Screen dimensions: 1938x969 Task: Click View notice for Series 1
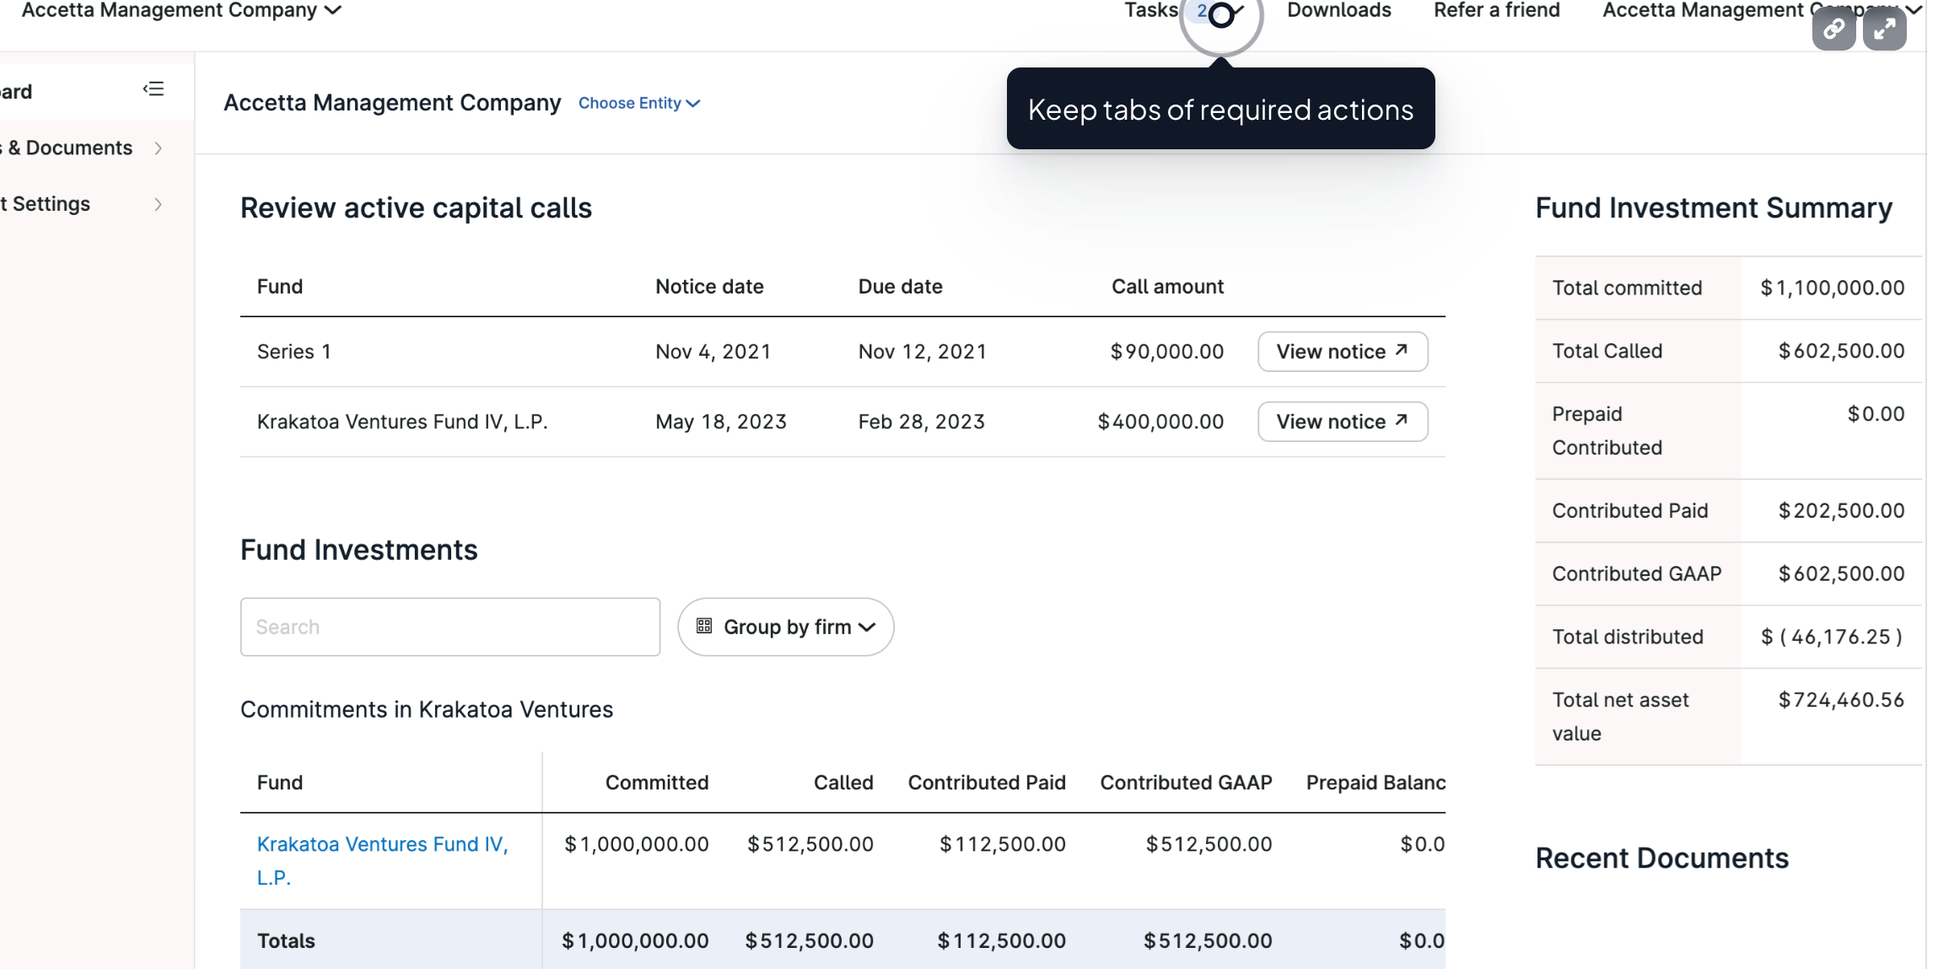coord(1342,351)
